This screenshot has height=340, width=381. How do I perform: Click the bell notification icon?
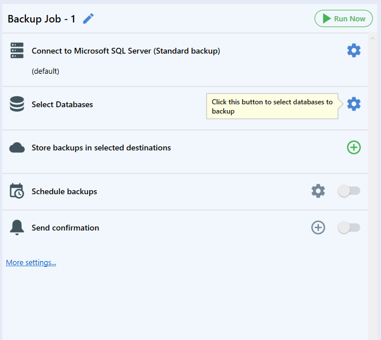click(x=17, y=228)
